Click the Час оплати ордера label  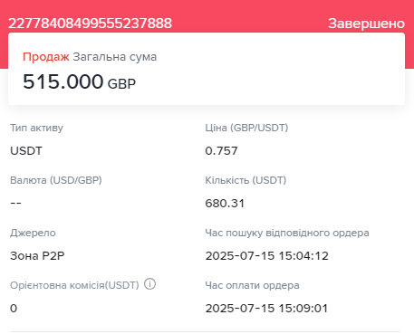253,285
